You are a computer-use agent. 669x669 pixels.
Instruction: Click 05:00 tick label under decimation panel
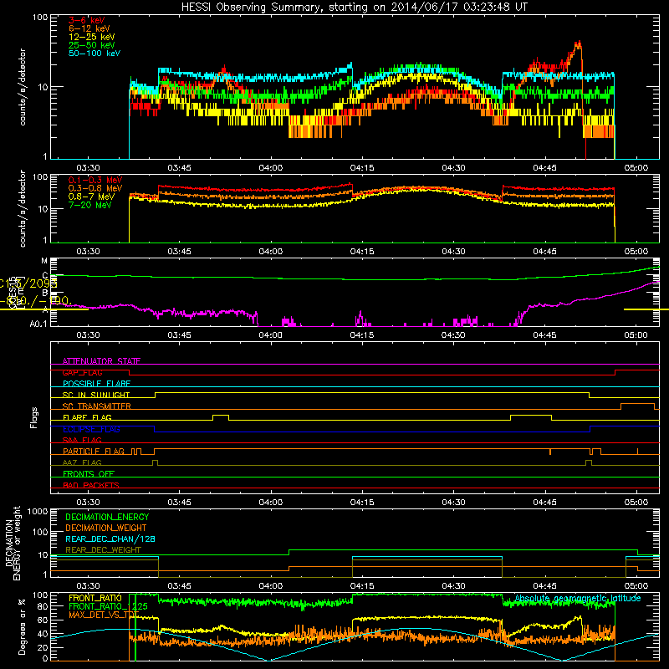tap(636, 586)
